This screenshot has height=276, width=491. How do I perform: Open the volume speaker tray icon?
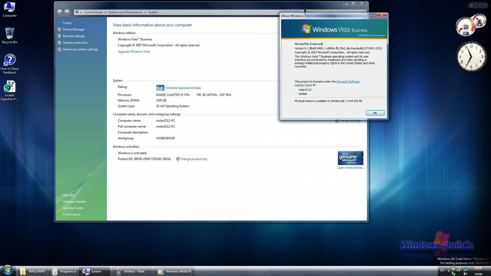tap(465, 274)
